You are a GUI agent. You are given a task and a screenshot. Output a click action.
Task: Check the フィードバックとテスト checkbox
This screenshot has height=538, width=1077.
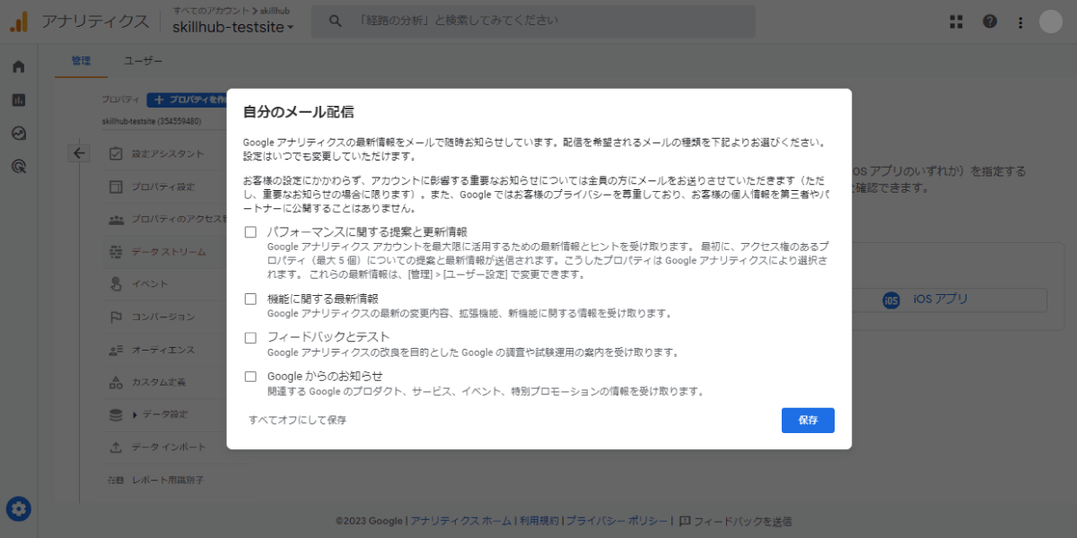(250, 338)
